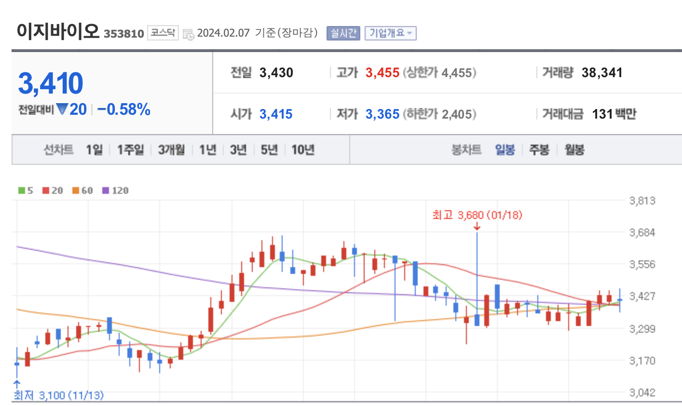Click the orange 60-day moving average swatch
The image size is (682, 406).
(x=76, y=190)
